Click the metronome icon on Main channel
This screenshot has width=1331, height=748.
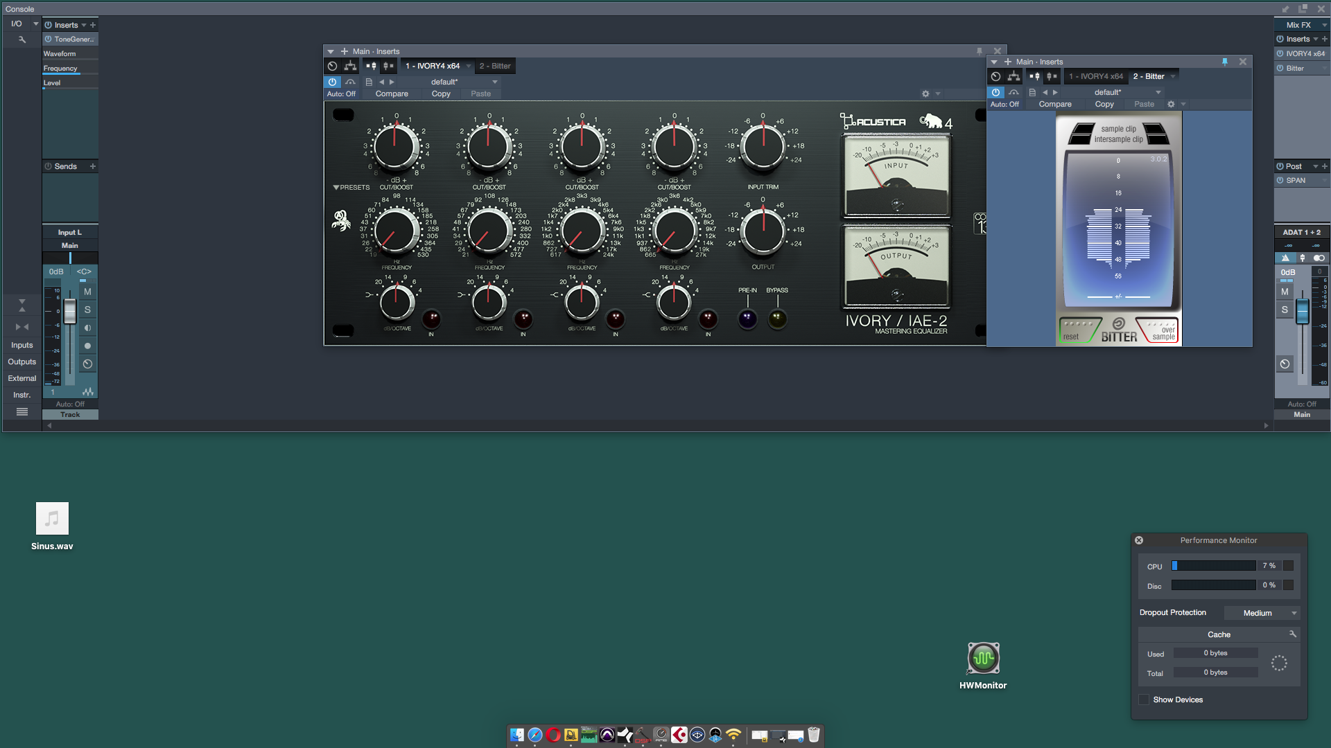pyautogui.click(x=1285, y=258)
